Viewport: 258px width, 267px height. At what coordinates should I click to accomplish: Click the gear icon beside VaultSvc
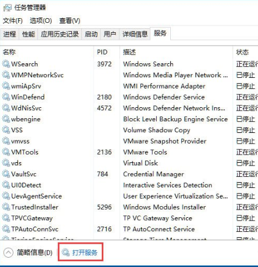click(x=6, y=174)
